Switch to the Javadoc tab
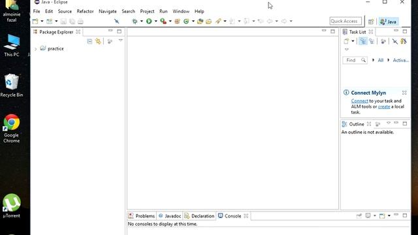Screen dimensions: 418x235 (x=170, y=216)
